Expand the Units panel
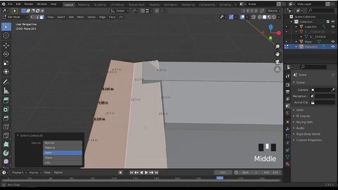338x190 pixels. click(299, 110)
